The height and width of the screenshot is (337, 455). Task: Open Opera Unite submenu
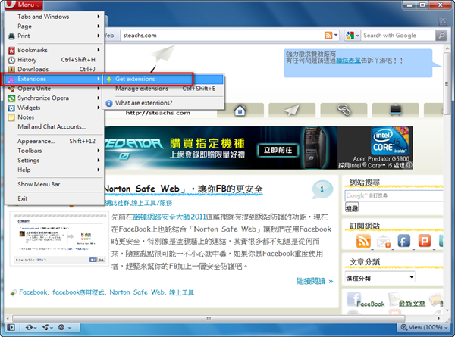(55, 89)
